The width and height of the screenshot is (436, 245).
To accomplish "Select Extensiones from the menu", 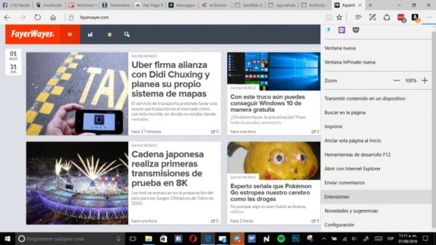I will click(x=337, y=196).
